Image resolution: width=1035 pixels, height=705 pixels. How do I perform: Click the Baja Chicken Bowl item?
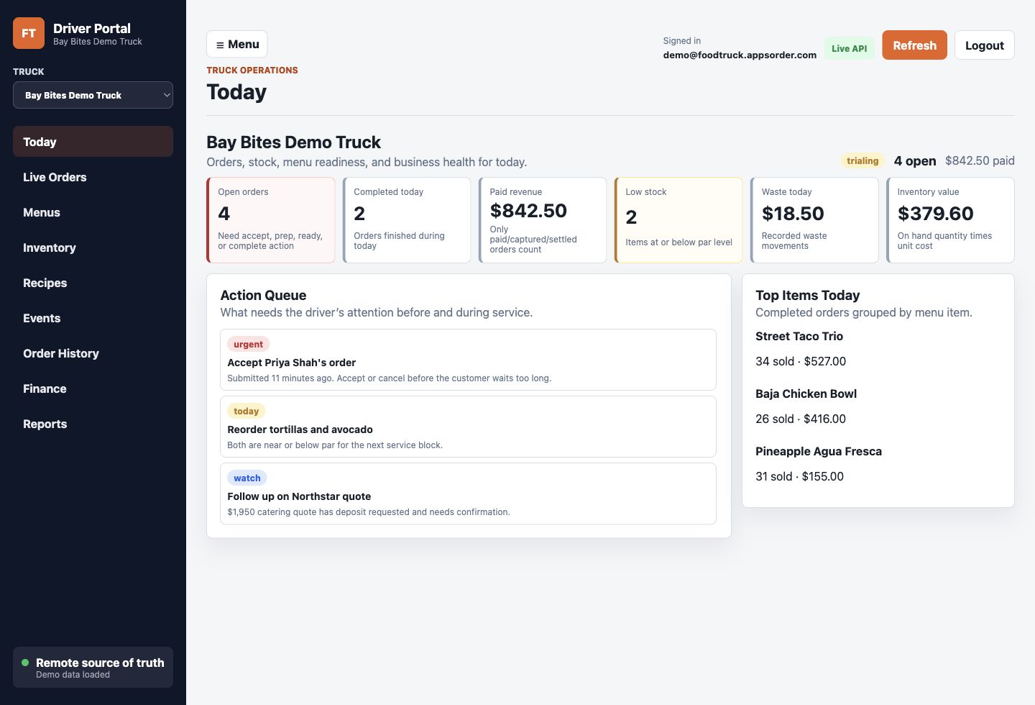click(x=806, y=394)
